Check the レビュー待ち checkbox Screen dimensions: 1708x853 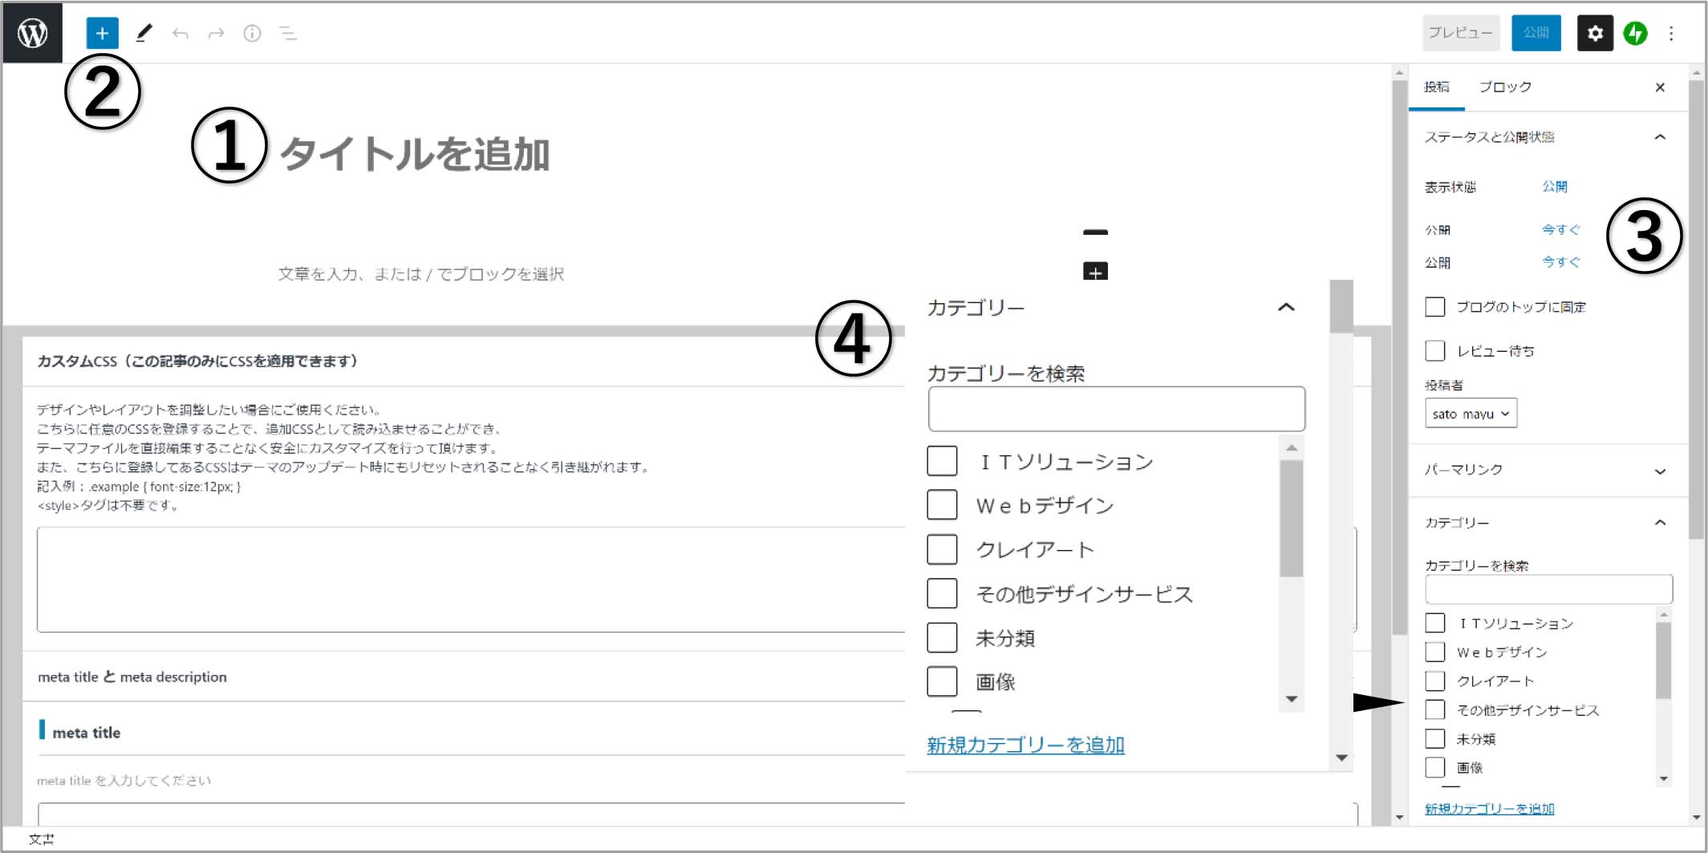(x=1435, y=351)
